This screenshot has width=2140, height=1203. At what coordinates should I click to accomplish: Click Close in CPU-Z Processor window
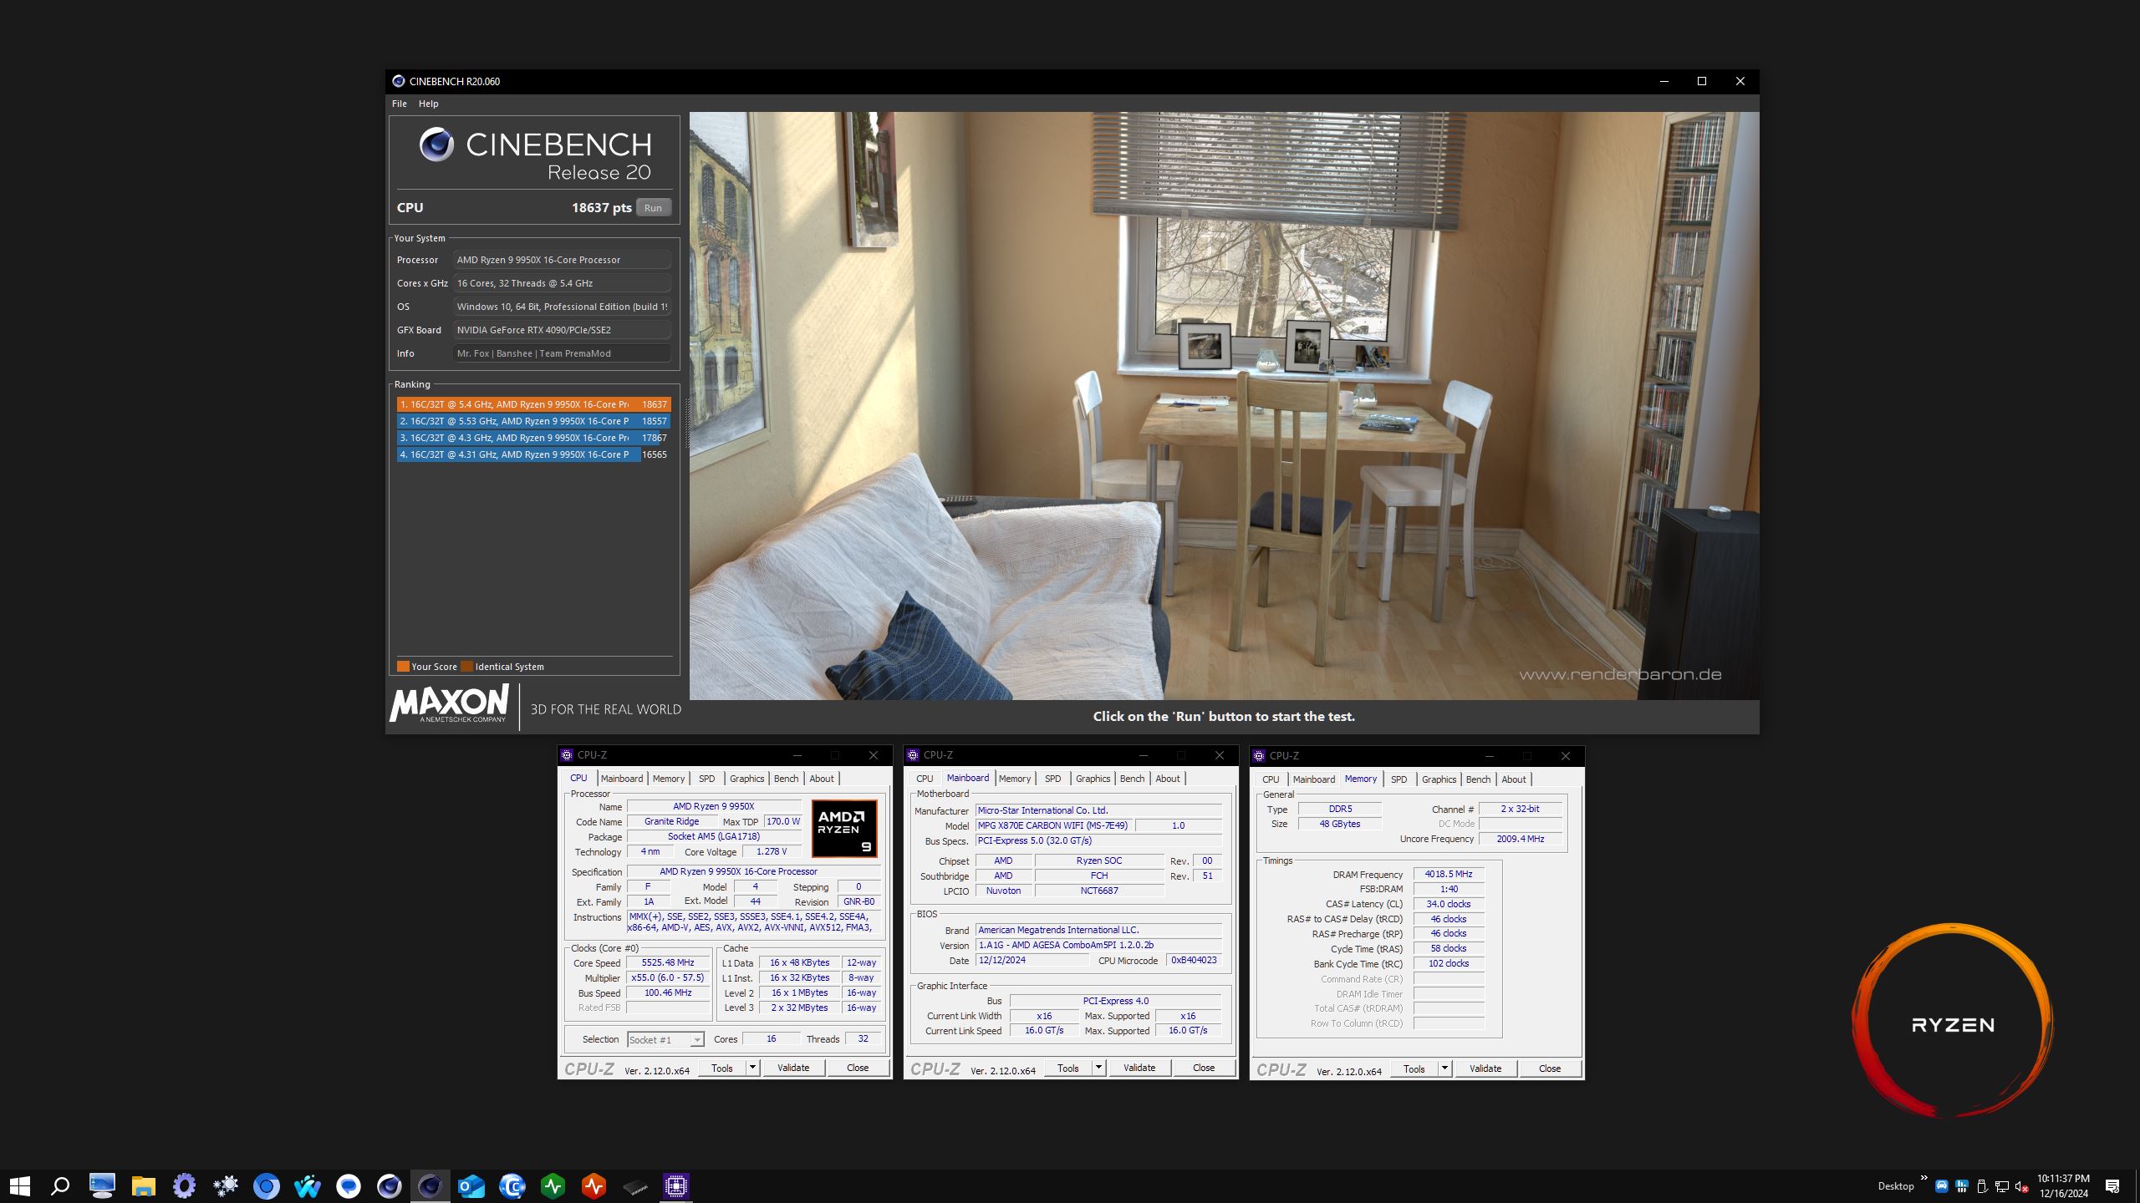click(x=858, y=1067)
